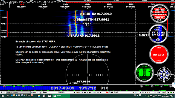The width and height of the screenshot is (175, 98).
Task: Pause playback in the bottom toolbar
Action: 87,93
